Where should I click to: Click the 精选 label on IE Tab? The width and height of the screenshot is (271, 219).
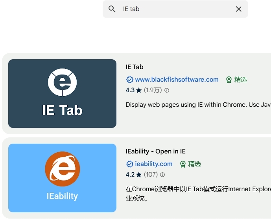point(241,80)
